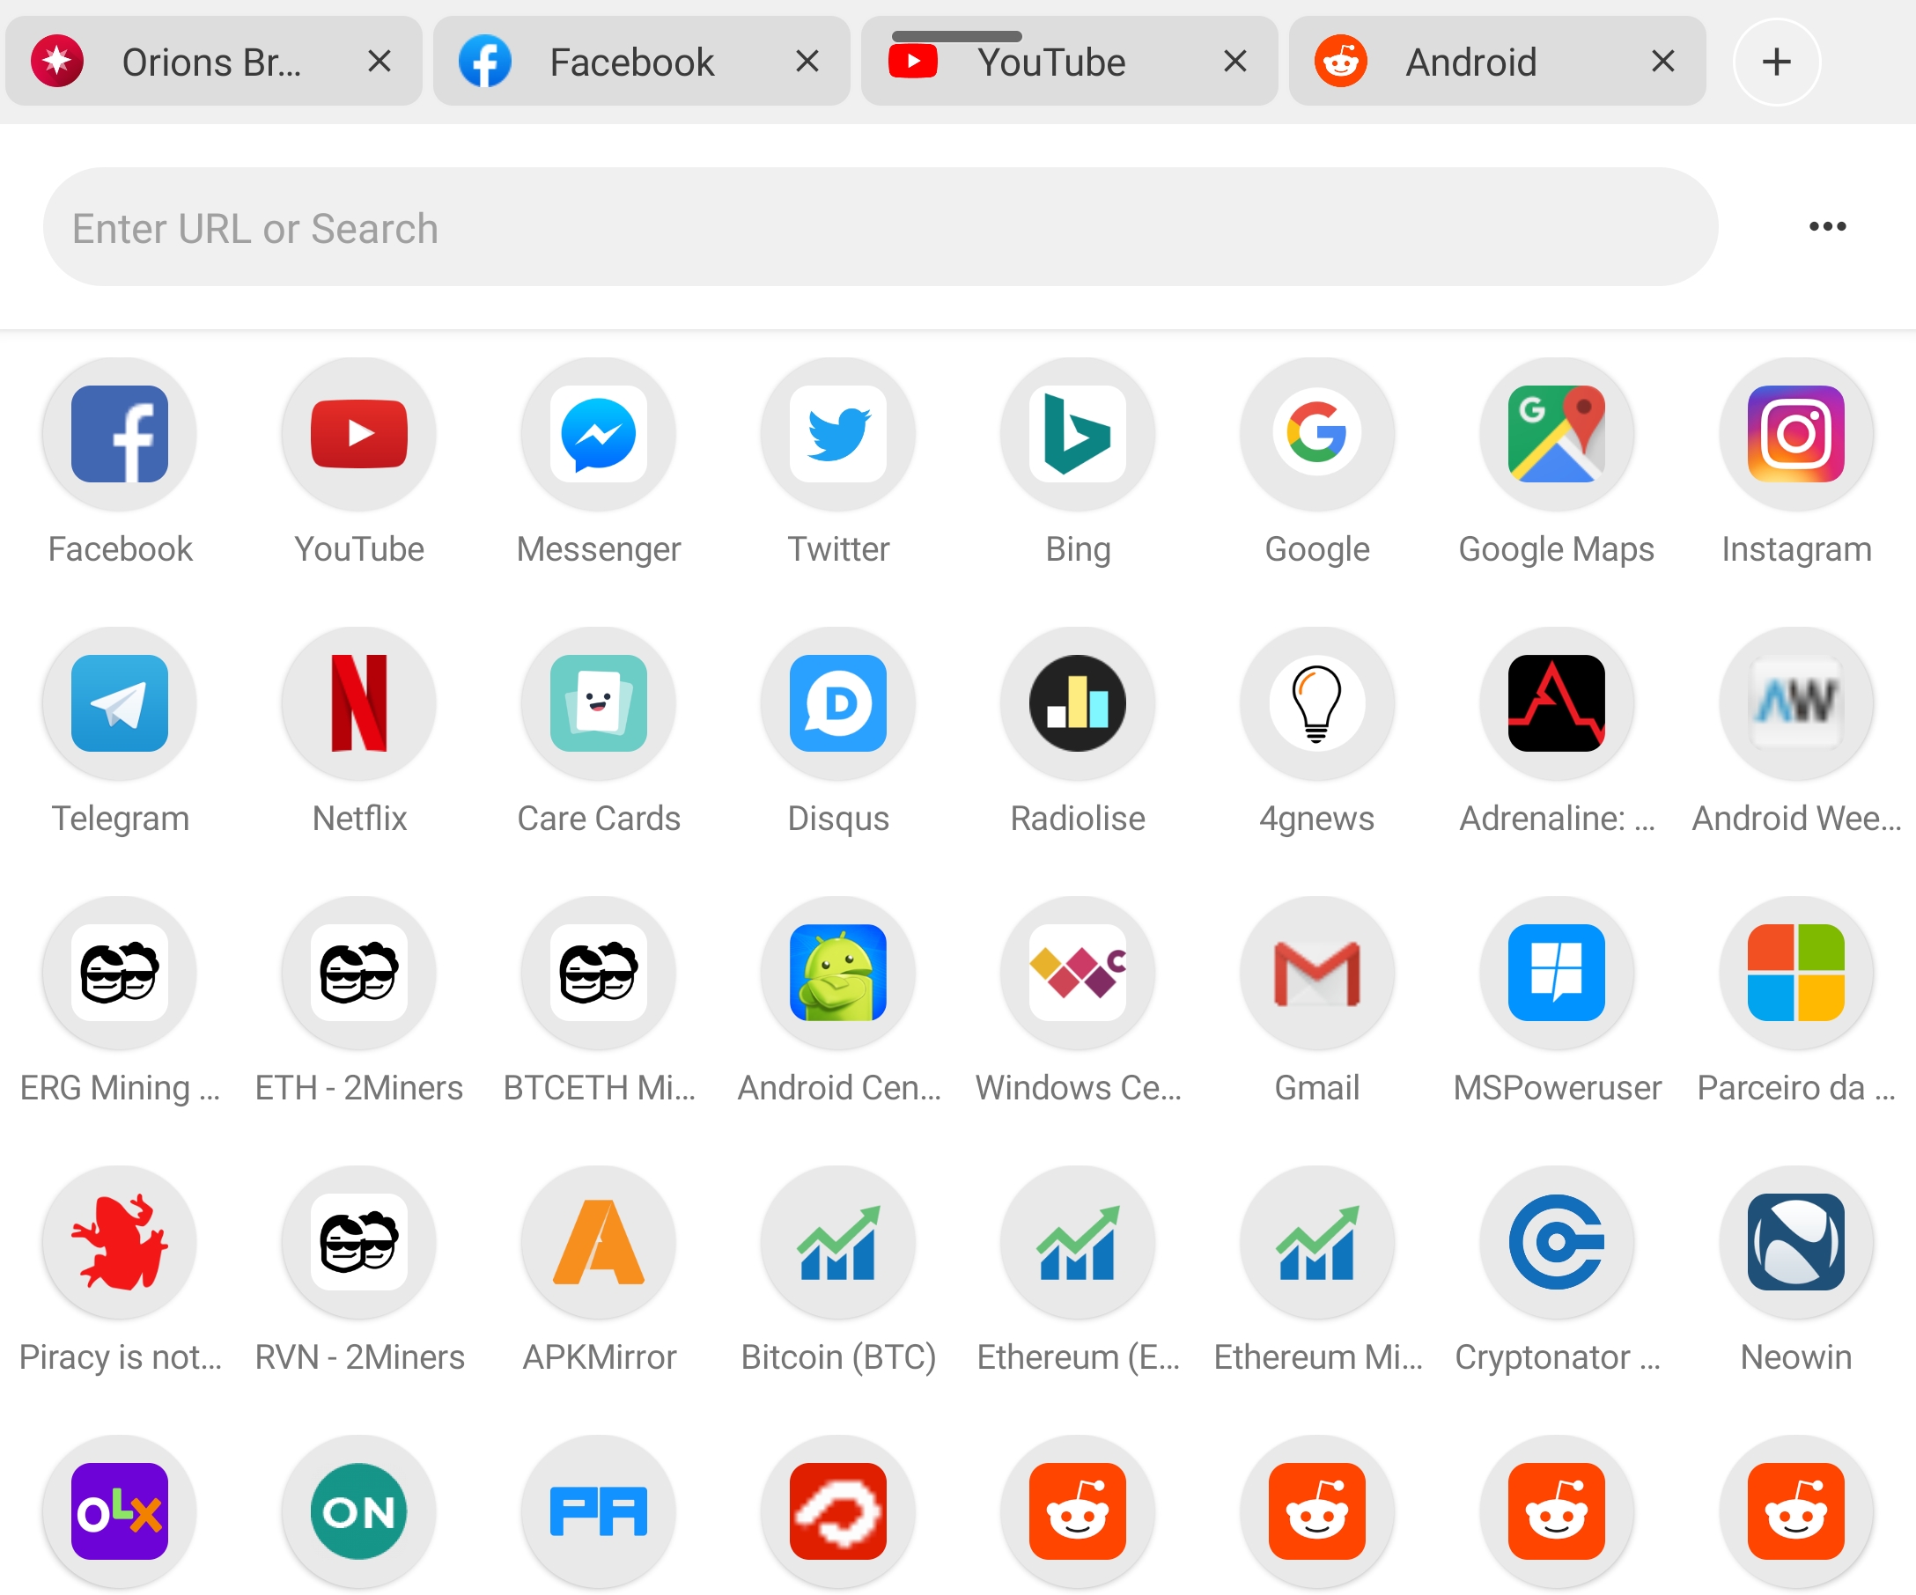Screen dimensions: 1916x1595
Task: Open the Ethereum (E... chart shortcut
Action: 1078,1242
